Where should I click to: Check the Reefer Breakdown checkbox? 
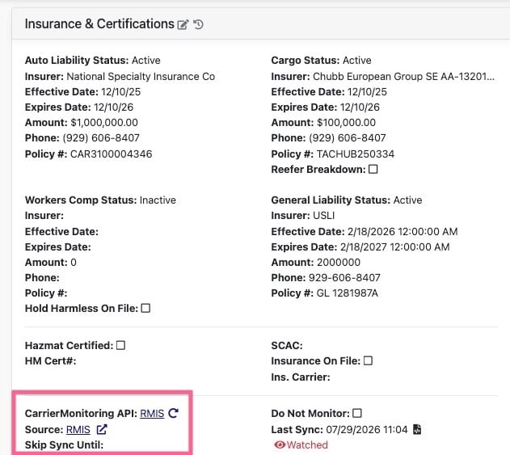[x=373, y=169]
